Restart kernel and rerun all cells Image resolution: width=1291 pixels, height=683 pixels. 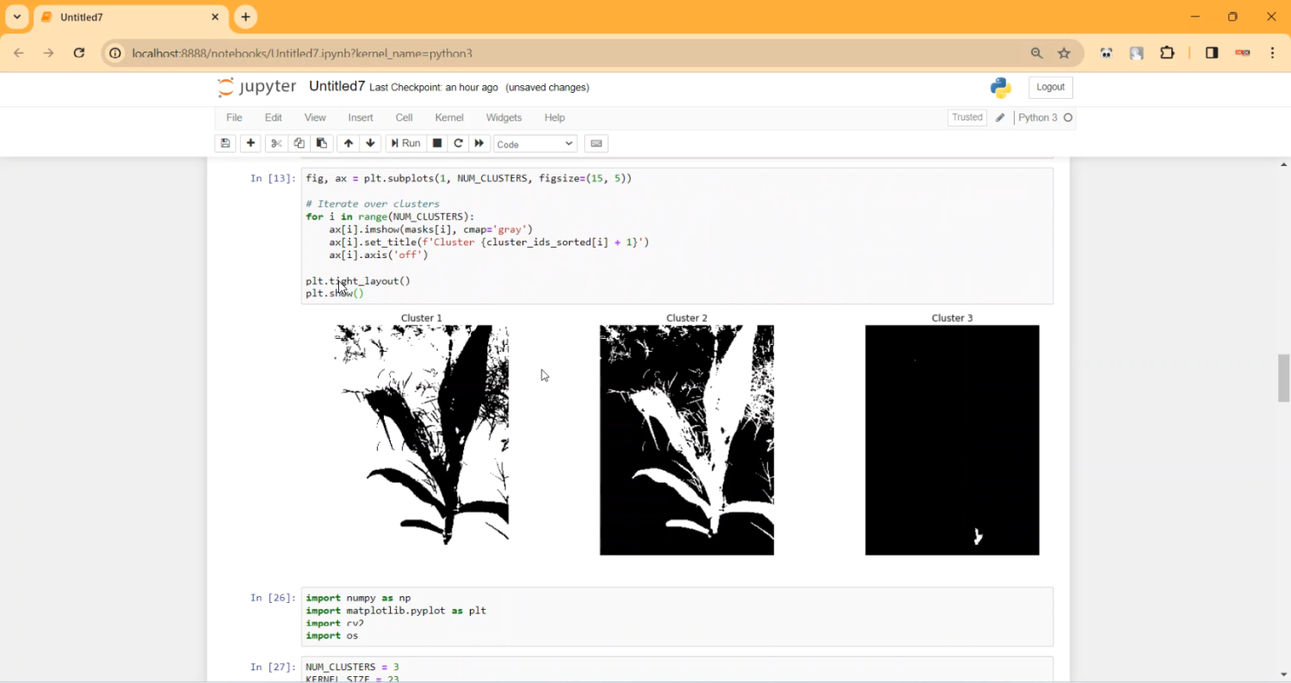point(480,144)
